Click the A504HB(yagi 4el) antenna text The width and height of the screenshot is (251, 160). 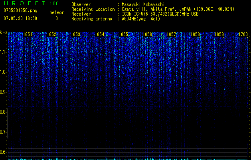click(141, 19)
